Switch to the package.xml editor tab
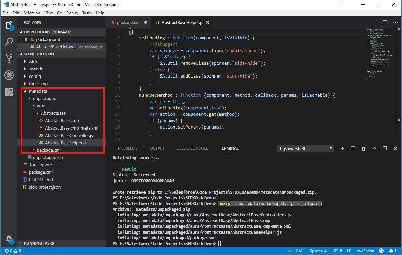 point(128,22)
